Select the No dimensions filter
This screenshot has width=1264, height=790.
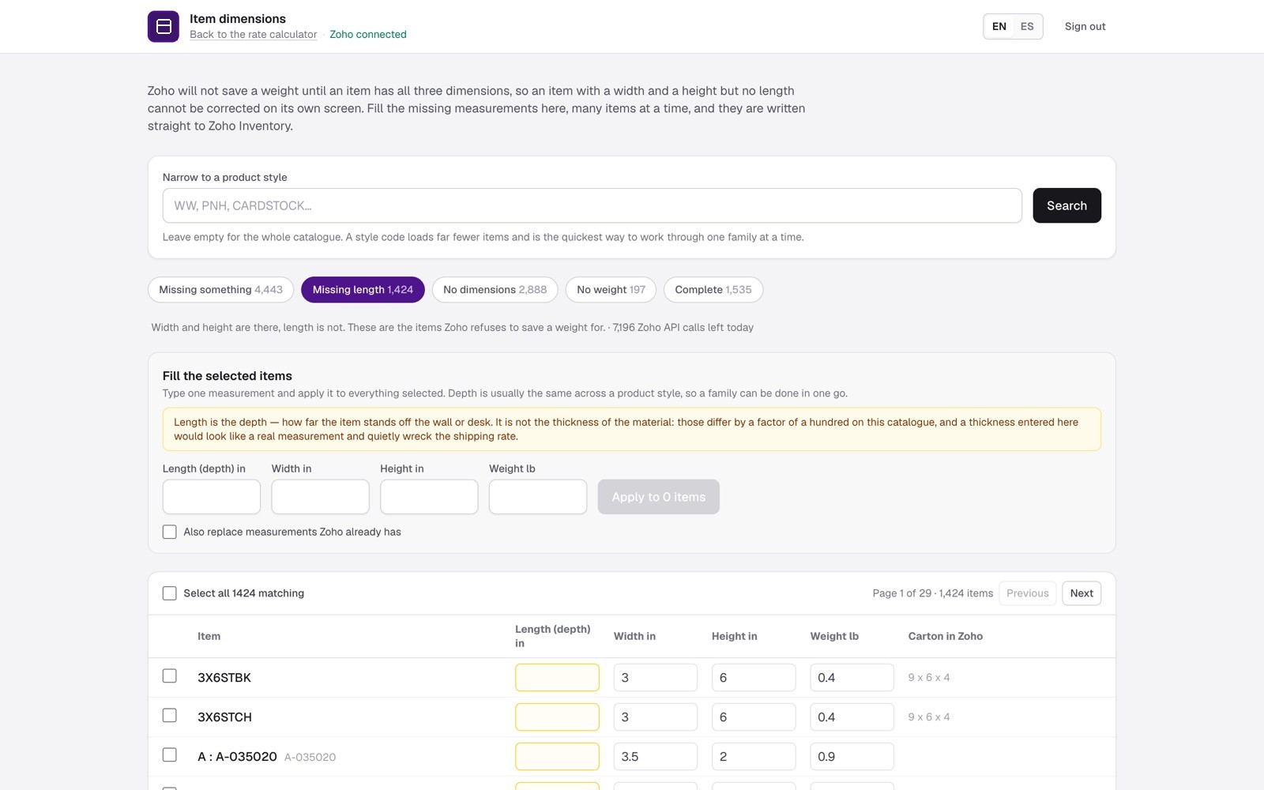(495, 290)
